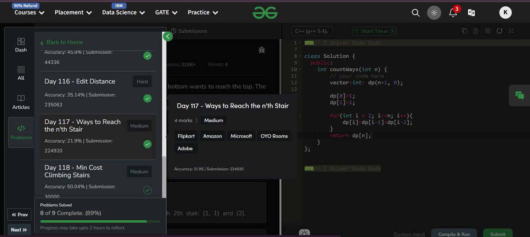530x237 pixels.
Task: Click the Start Timer button
Action: click(374, 31)
